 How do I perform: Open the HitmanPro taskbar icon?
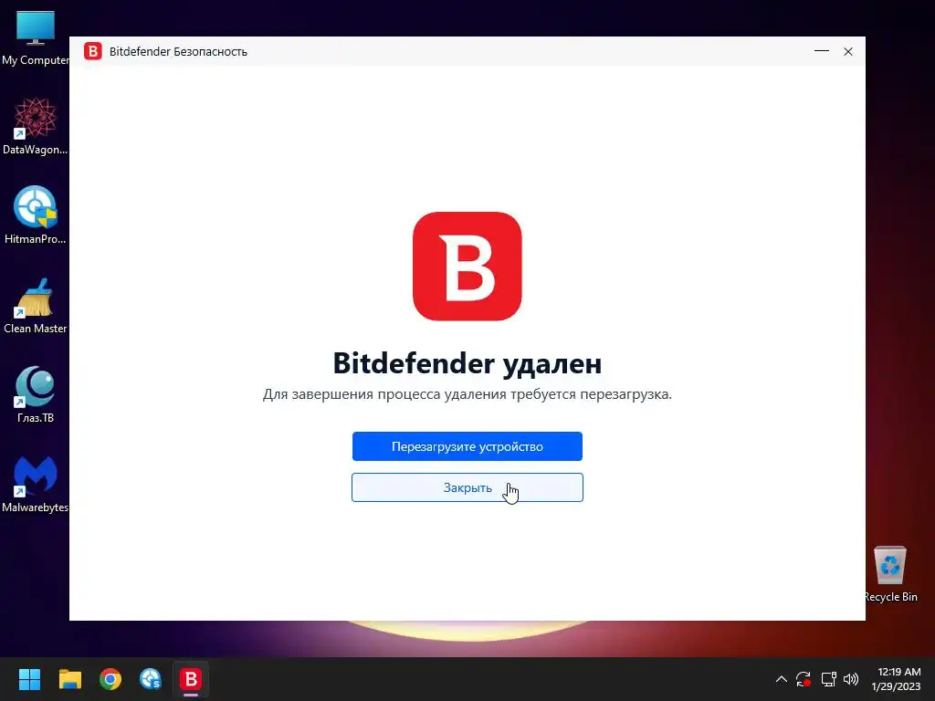coord(151,679)
